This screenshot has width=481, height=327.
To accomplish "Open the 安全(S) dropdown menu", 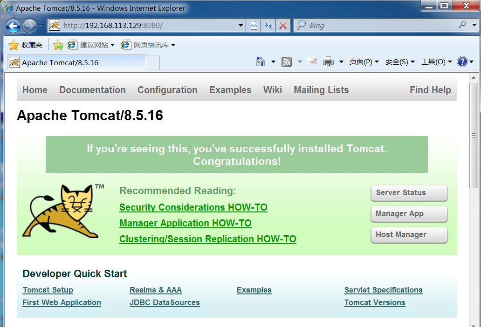I will (x=397, y=61).
